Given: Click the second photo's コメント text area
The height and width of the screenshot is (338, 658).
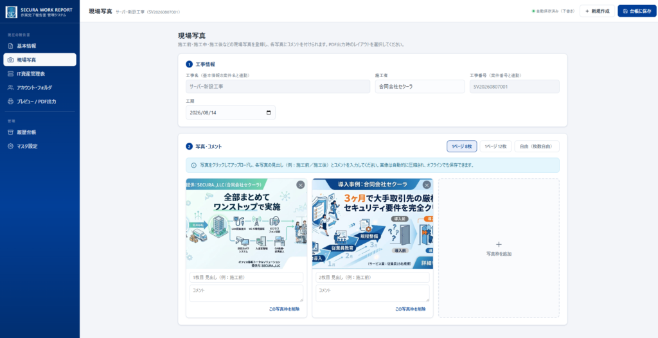Looking at the screenshot, I should (373, 293).
